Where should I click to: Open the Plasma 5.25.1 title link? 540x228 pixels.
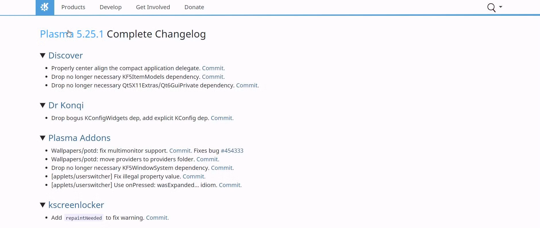click(72, 34)
